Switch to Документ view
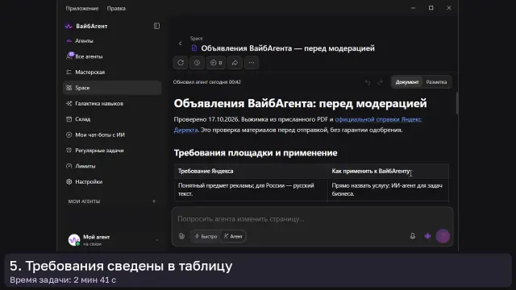Viewport: 516px width, 290px height. coord(406,82)
